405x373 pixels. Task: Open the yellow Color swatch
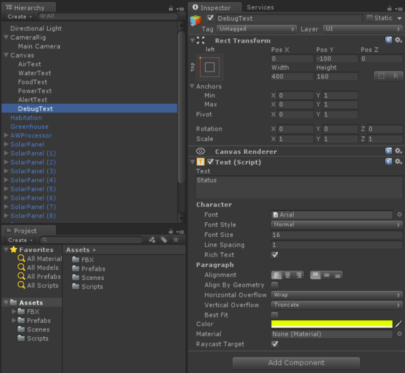332,324
